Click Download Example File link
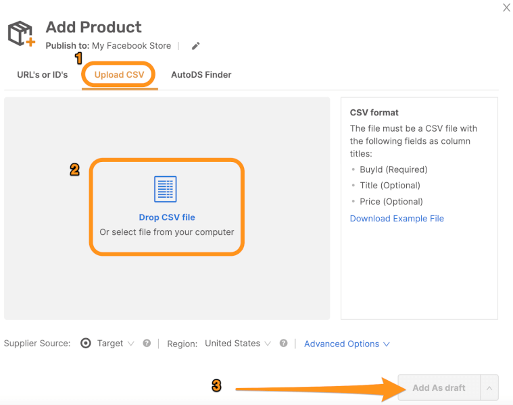This screenshot has height=405, width=513. click(x=397, y=219)
